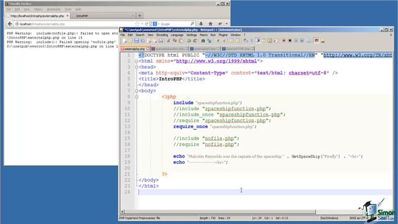Click the w3.org/1999/xhtml link on line 2
398x224 pixels.
click(x=216, y=61)
